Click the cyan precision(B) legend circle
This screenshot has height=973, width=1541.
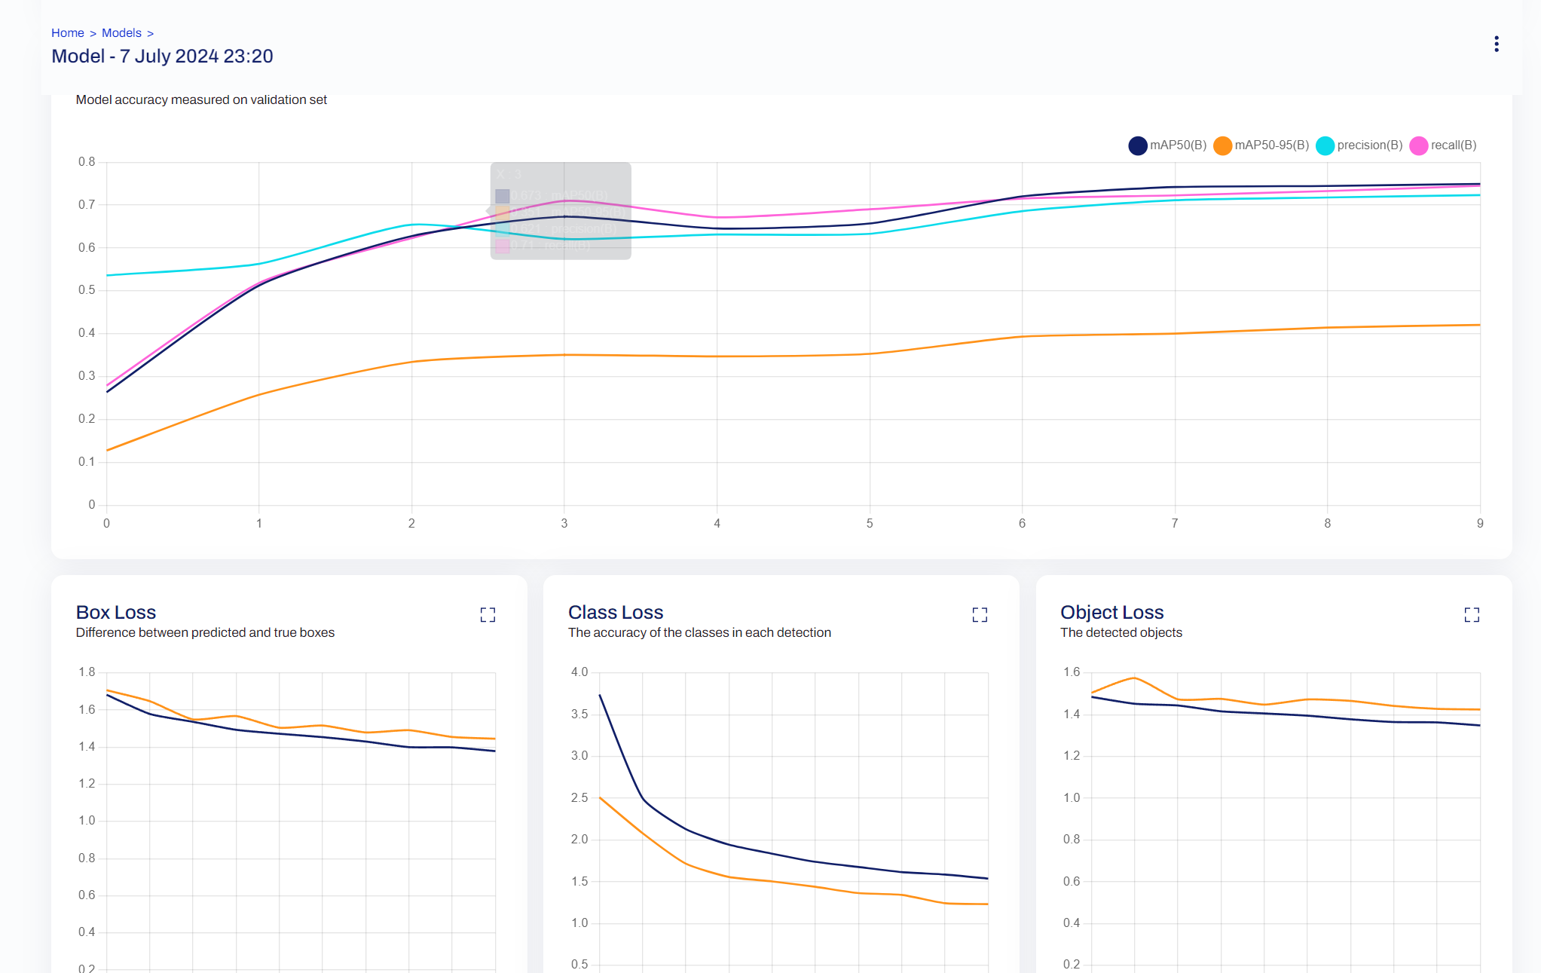tap(1325, 145)
